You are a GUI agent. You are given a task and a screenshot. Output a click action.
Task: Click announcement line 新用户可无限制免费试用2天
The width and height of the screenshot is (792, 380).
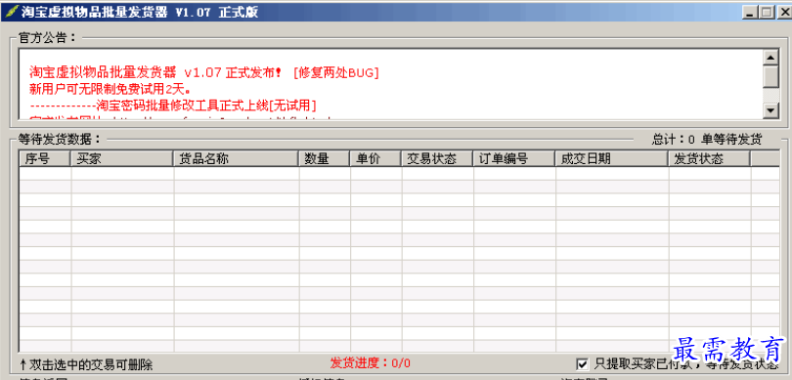(x=110, y=89)
